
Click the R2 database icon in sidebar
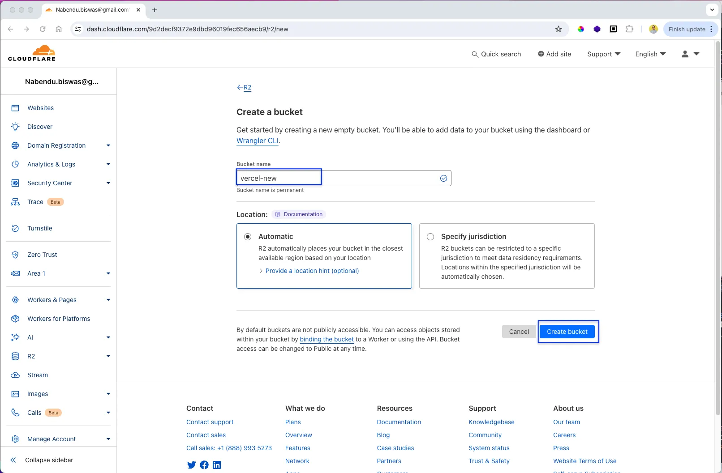tap(15, 356)
